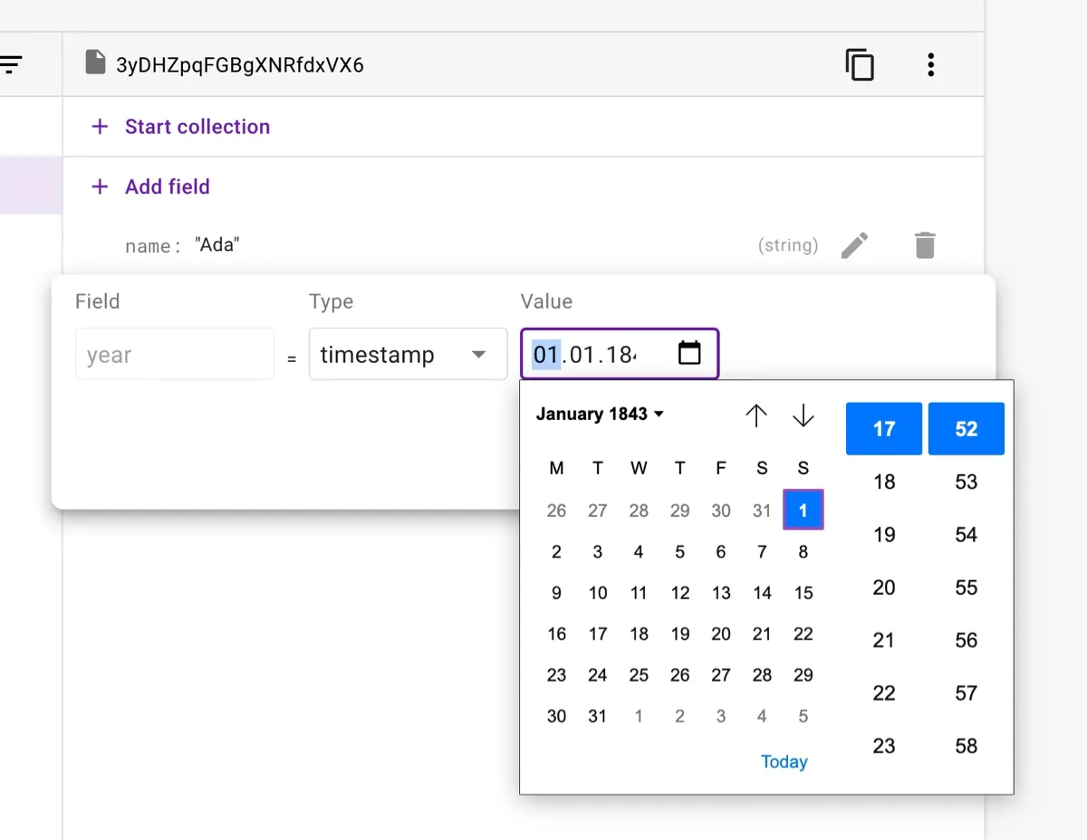Go to next month with the down arrow
The image size is (1087, 840).
click(803, 415)
